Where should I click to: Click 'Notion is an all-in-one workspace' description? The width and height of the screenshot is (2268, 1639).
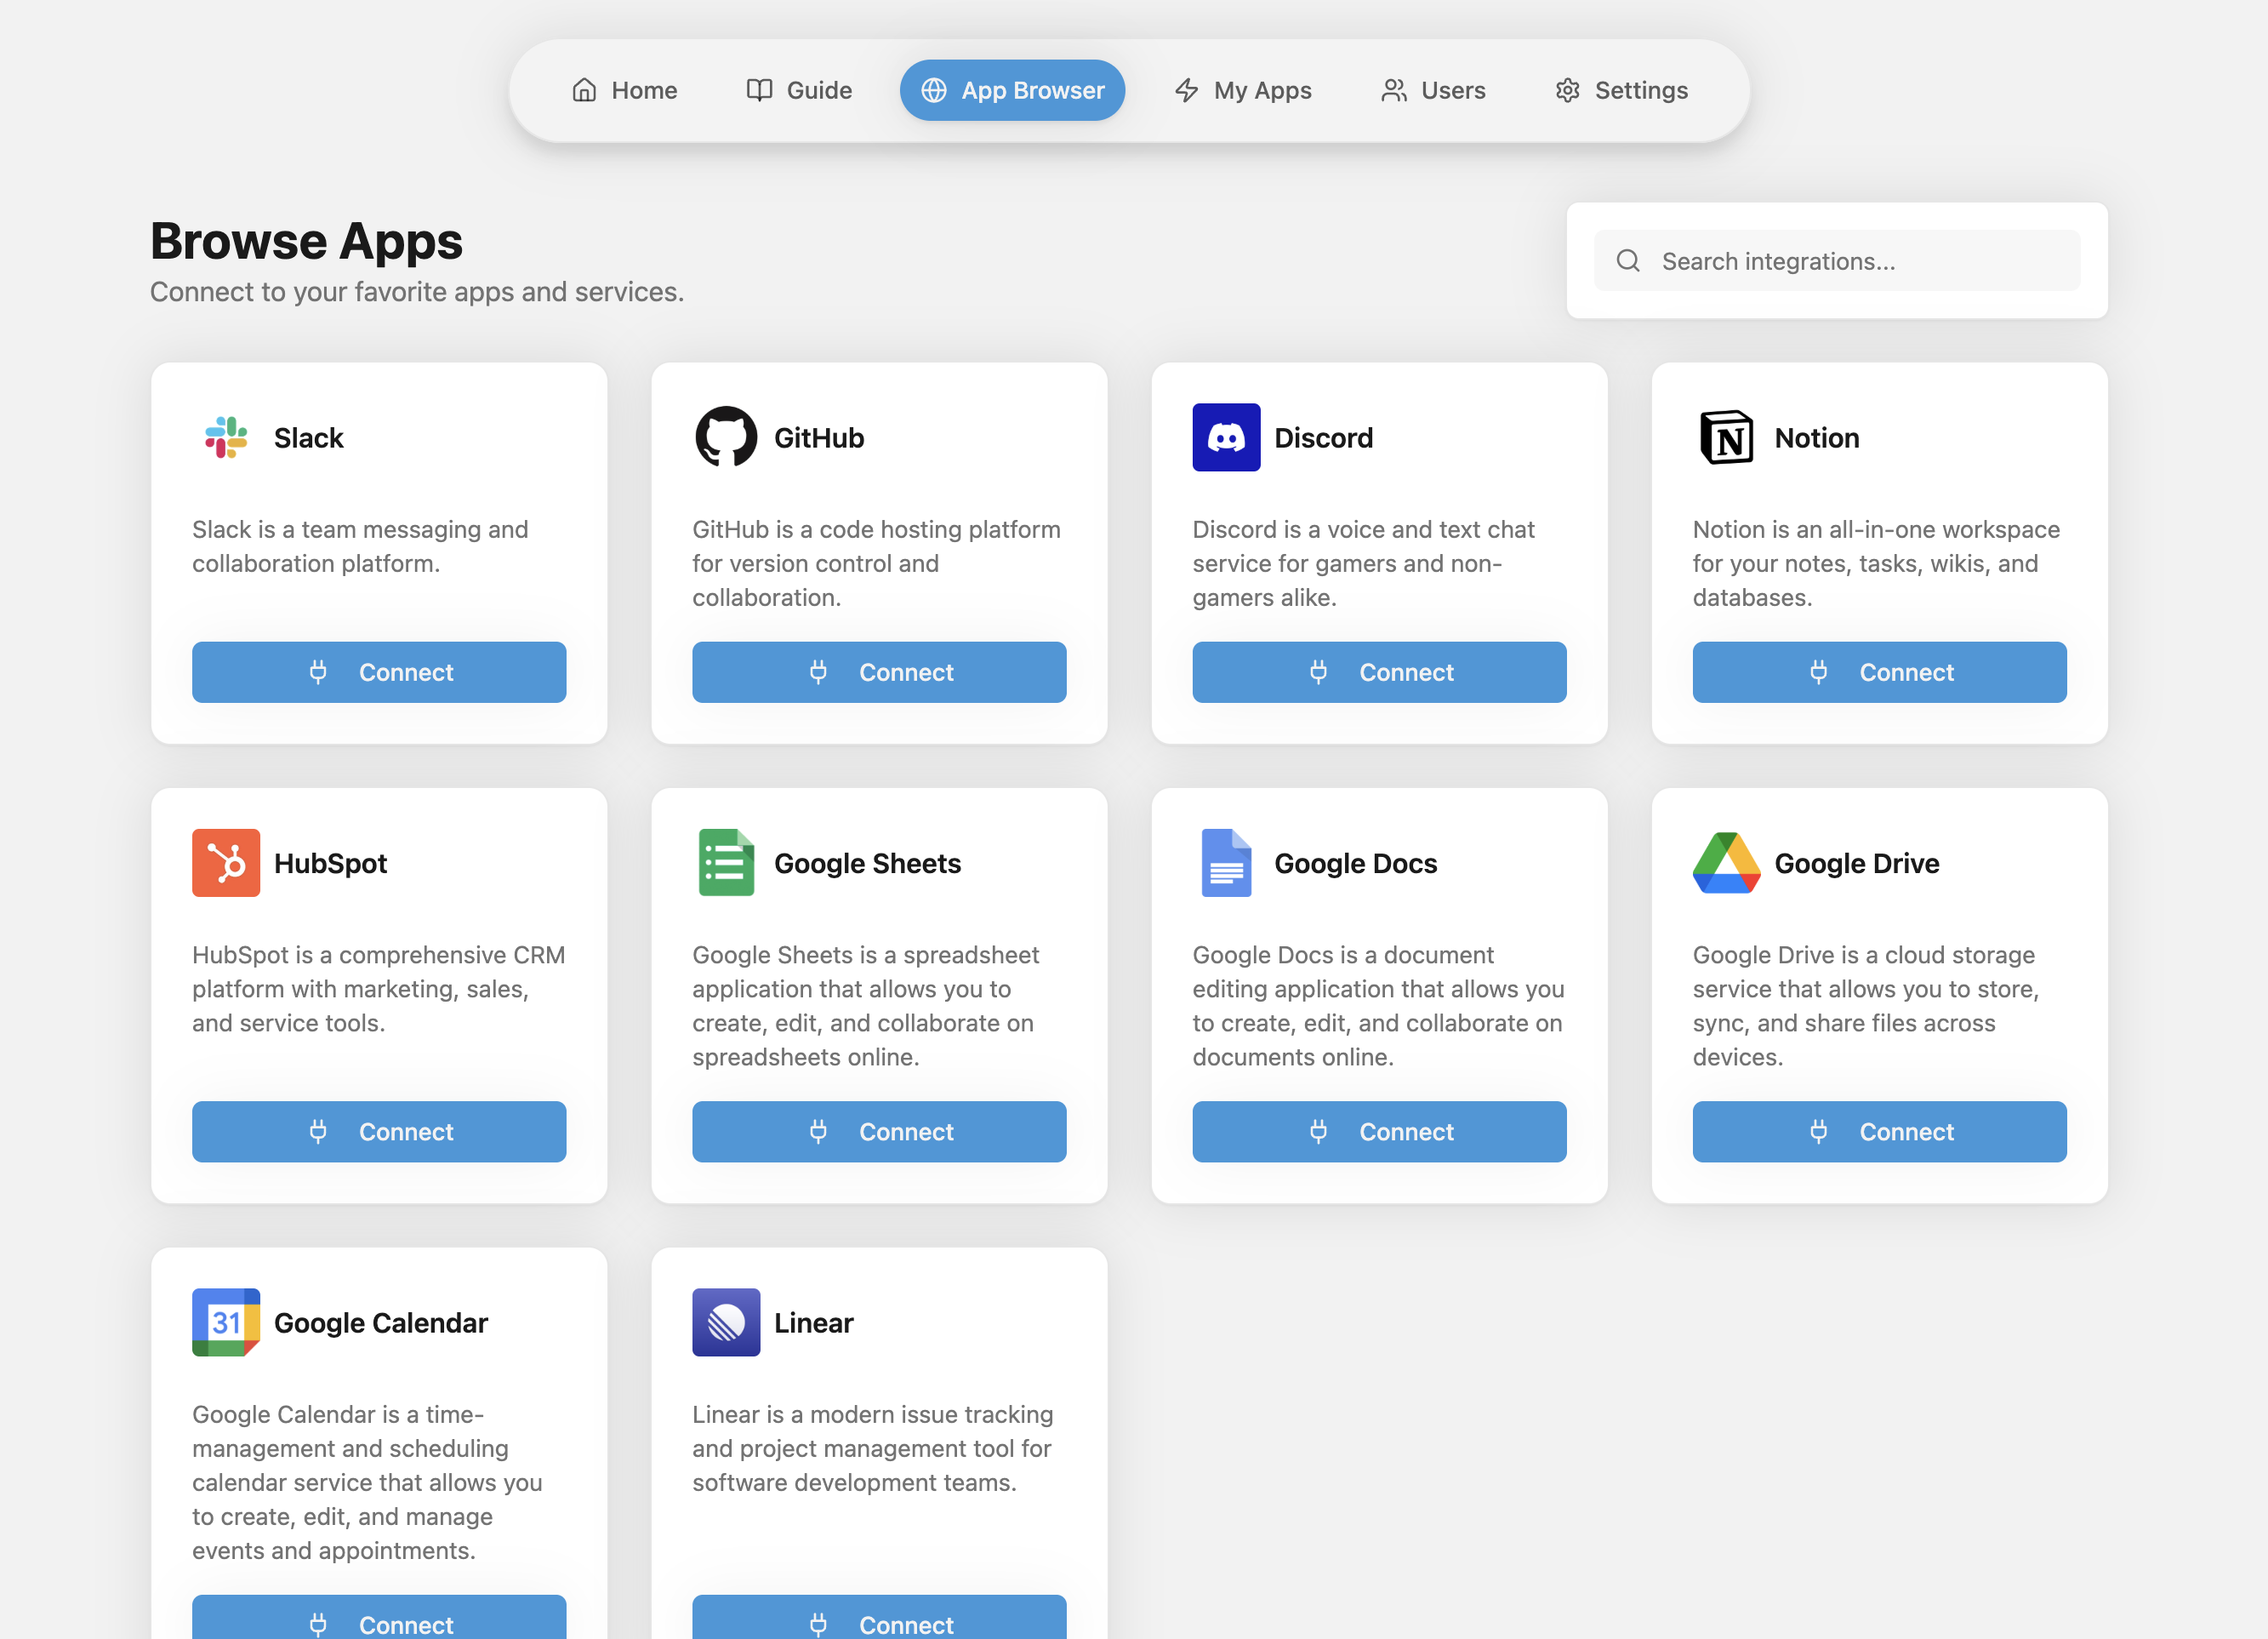(1876, 563)
